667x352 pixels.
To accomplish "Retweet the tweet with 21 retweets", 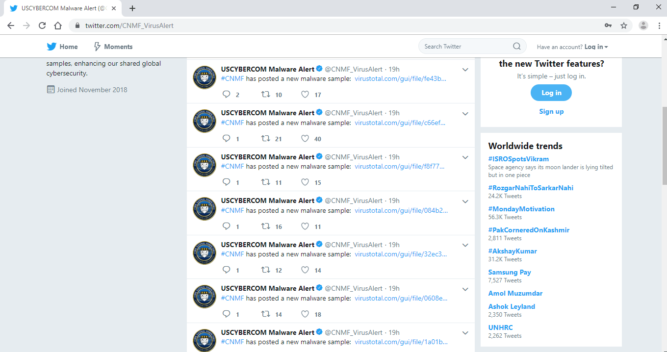I will (x=266, y=139).
